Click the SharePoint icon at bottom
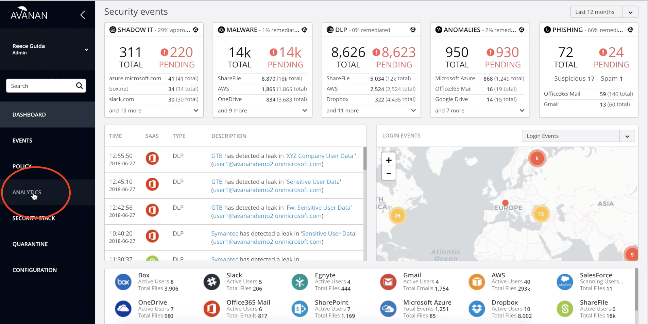The image size is (648, 324). [x=300, y=309]
